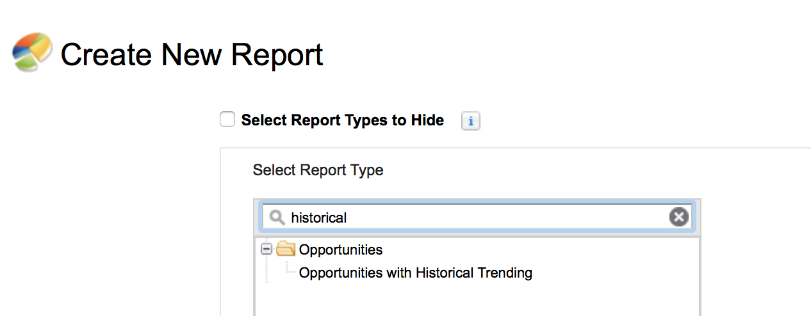Enable the Select Report Types to Hide checkbox
Screen dimensions: 811x316
227,120
